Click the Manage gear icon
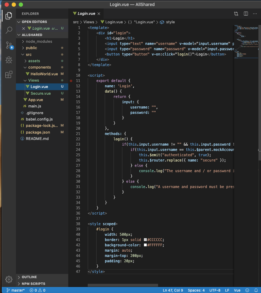The height and width of the screenshot is (293, 261). (9, 279)
